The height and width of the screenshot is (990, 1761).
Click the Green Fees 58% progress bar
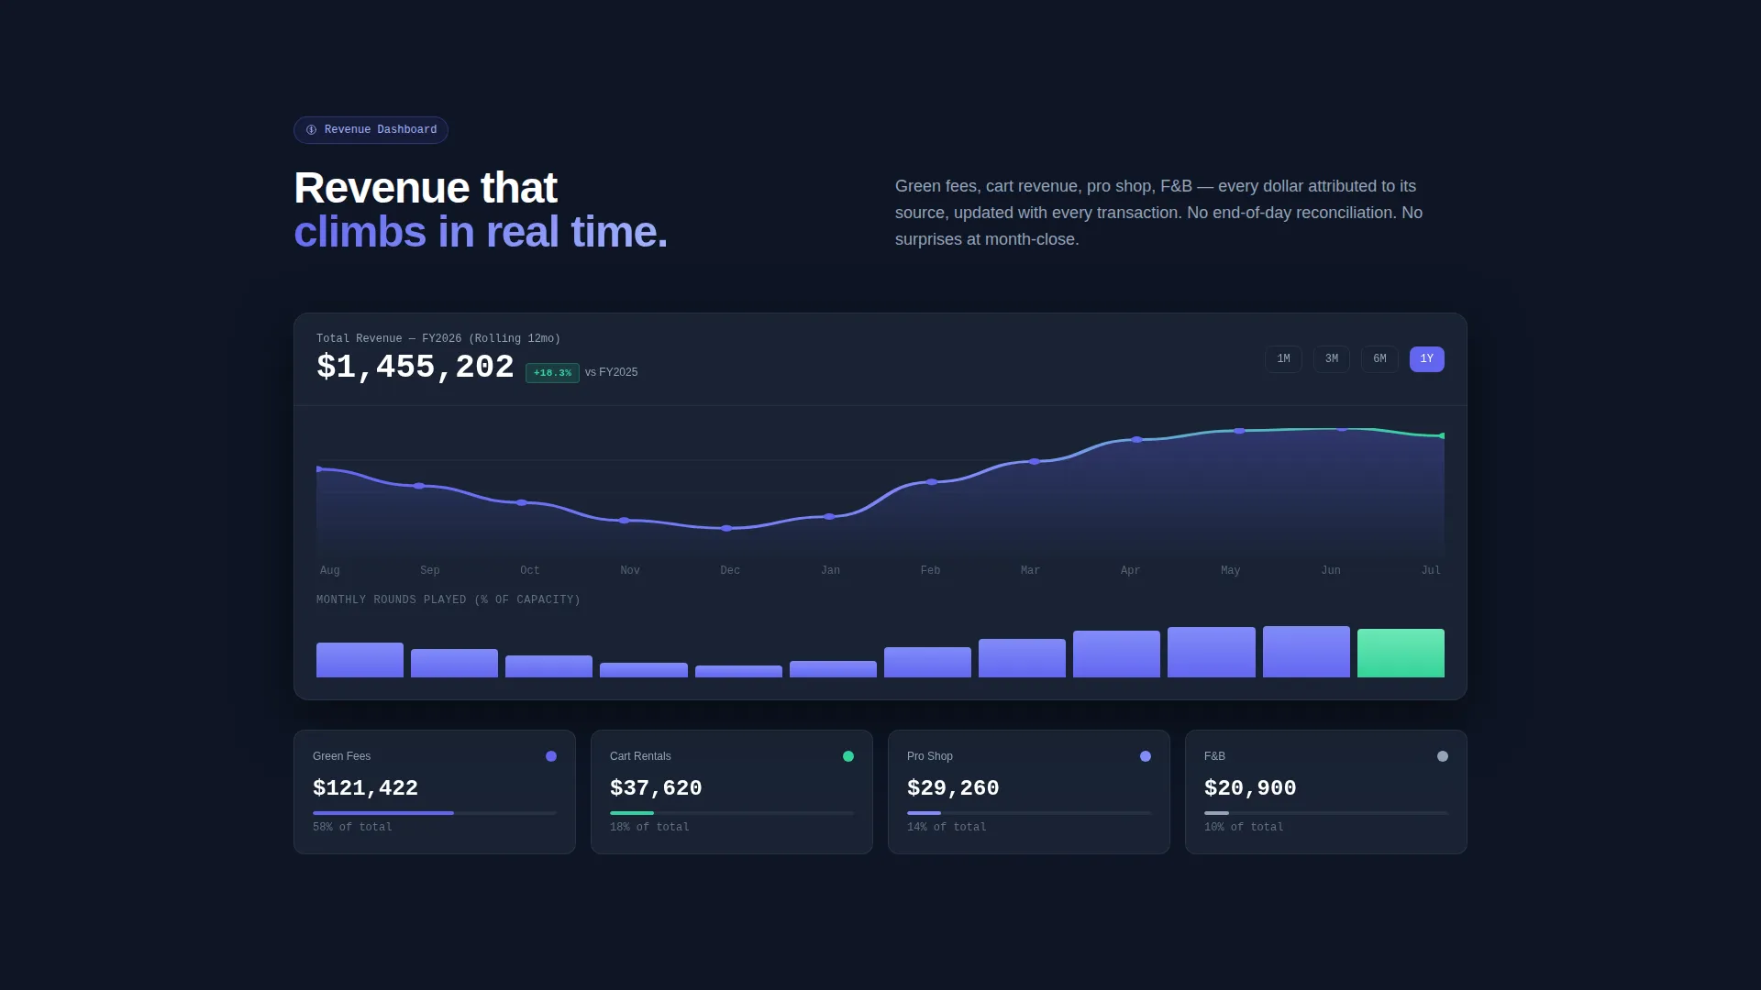coord(435,813)
